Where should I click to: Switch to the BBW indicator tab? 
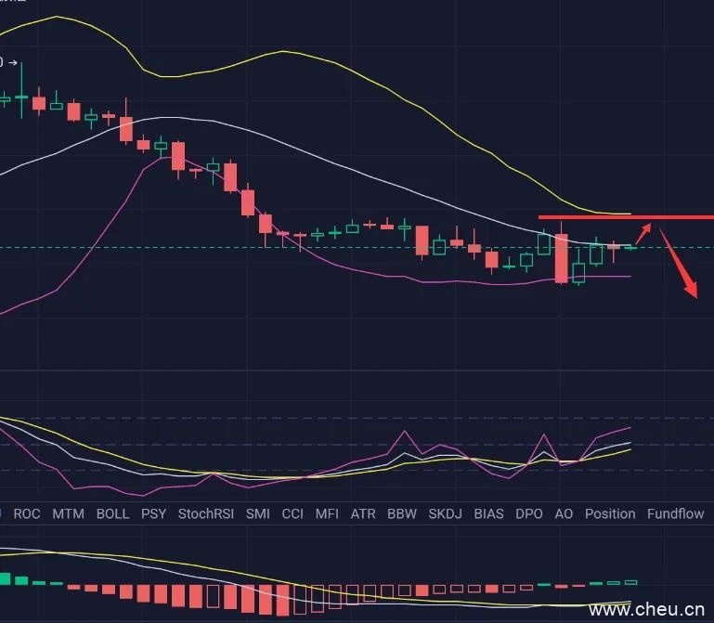tap(402, 513)
